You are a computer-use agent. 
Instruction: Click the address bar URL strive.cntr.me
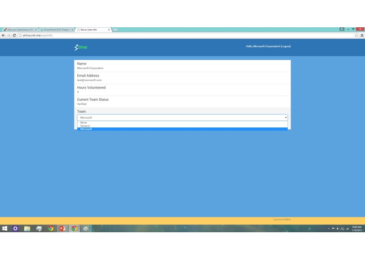coord(37,35)
